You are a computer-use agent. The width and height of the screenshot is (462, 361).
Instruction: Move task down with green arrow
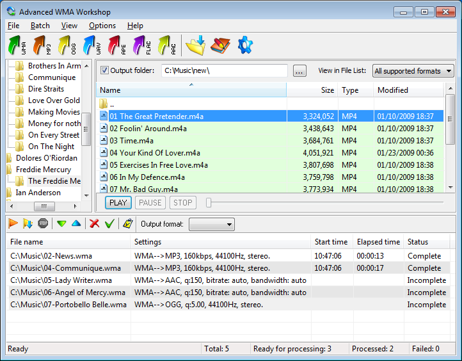[61, 223]
